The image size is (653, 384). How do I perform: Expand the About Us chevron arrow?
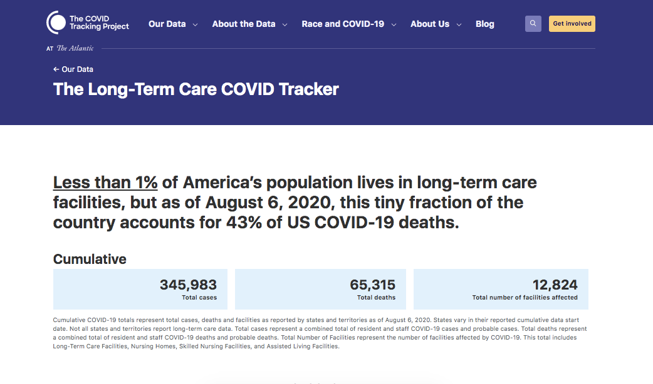pos(459,25)
